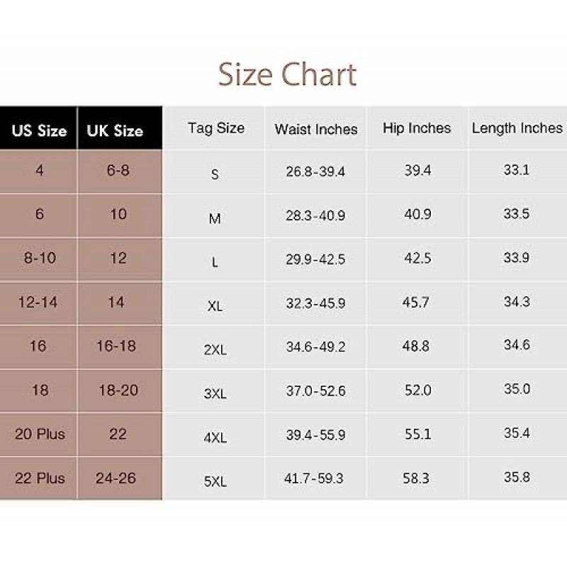The height and width of the screenshot is (567, 567).
Task: Click the Length Inches header cell
Action: (x=518, y=128)
